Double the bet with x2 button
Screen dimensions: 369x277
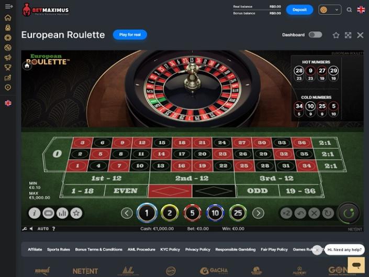[x=286, y=213]
